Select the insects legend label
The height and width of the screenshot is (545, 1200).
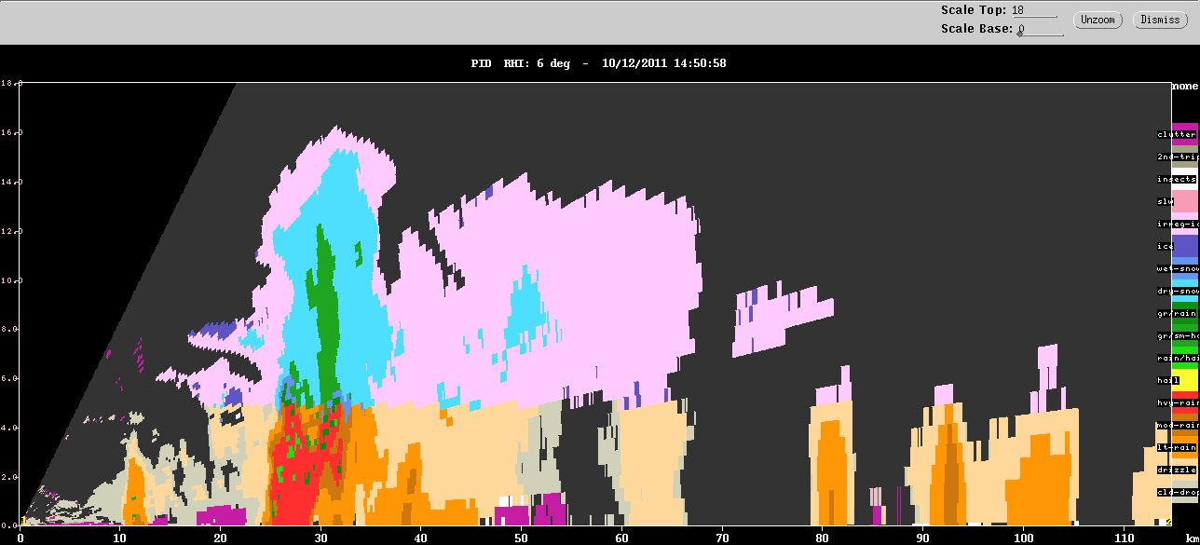tap(1176, 179)
